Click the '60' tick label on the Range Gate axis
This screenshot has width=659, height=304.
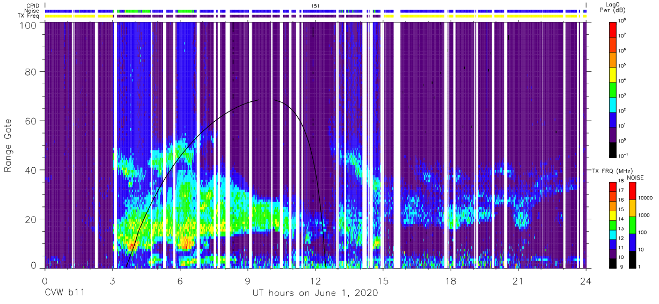(31, 121)
